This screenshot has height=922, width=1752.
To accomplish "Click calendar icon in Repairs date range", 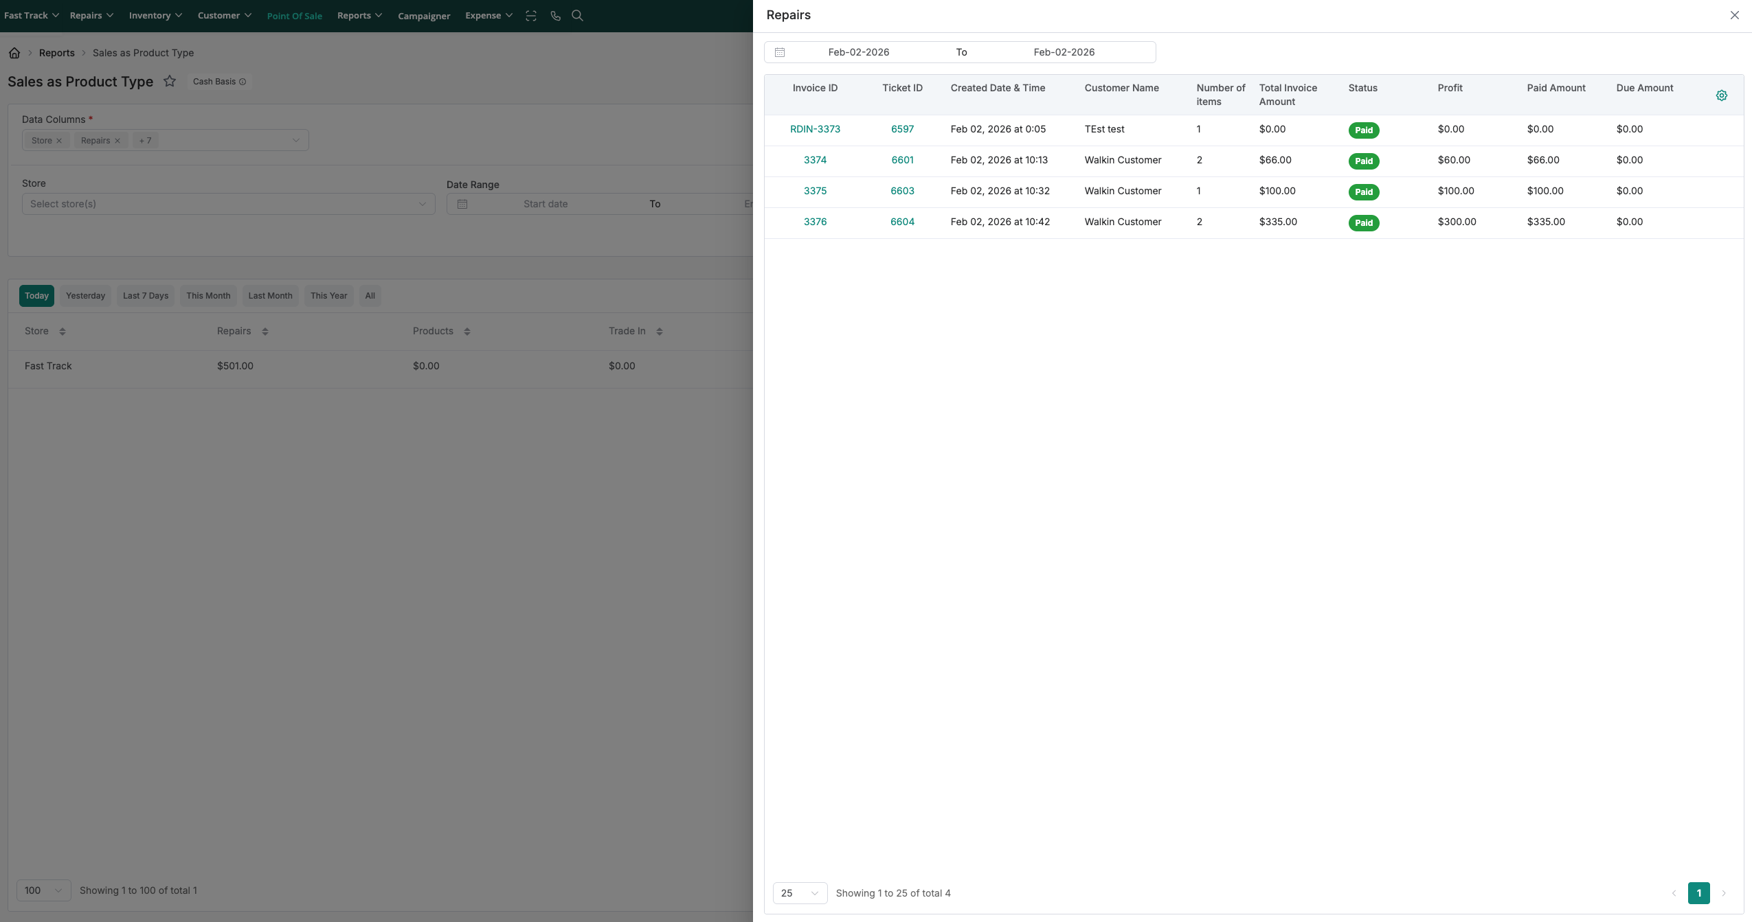I will point(780,52).
